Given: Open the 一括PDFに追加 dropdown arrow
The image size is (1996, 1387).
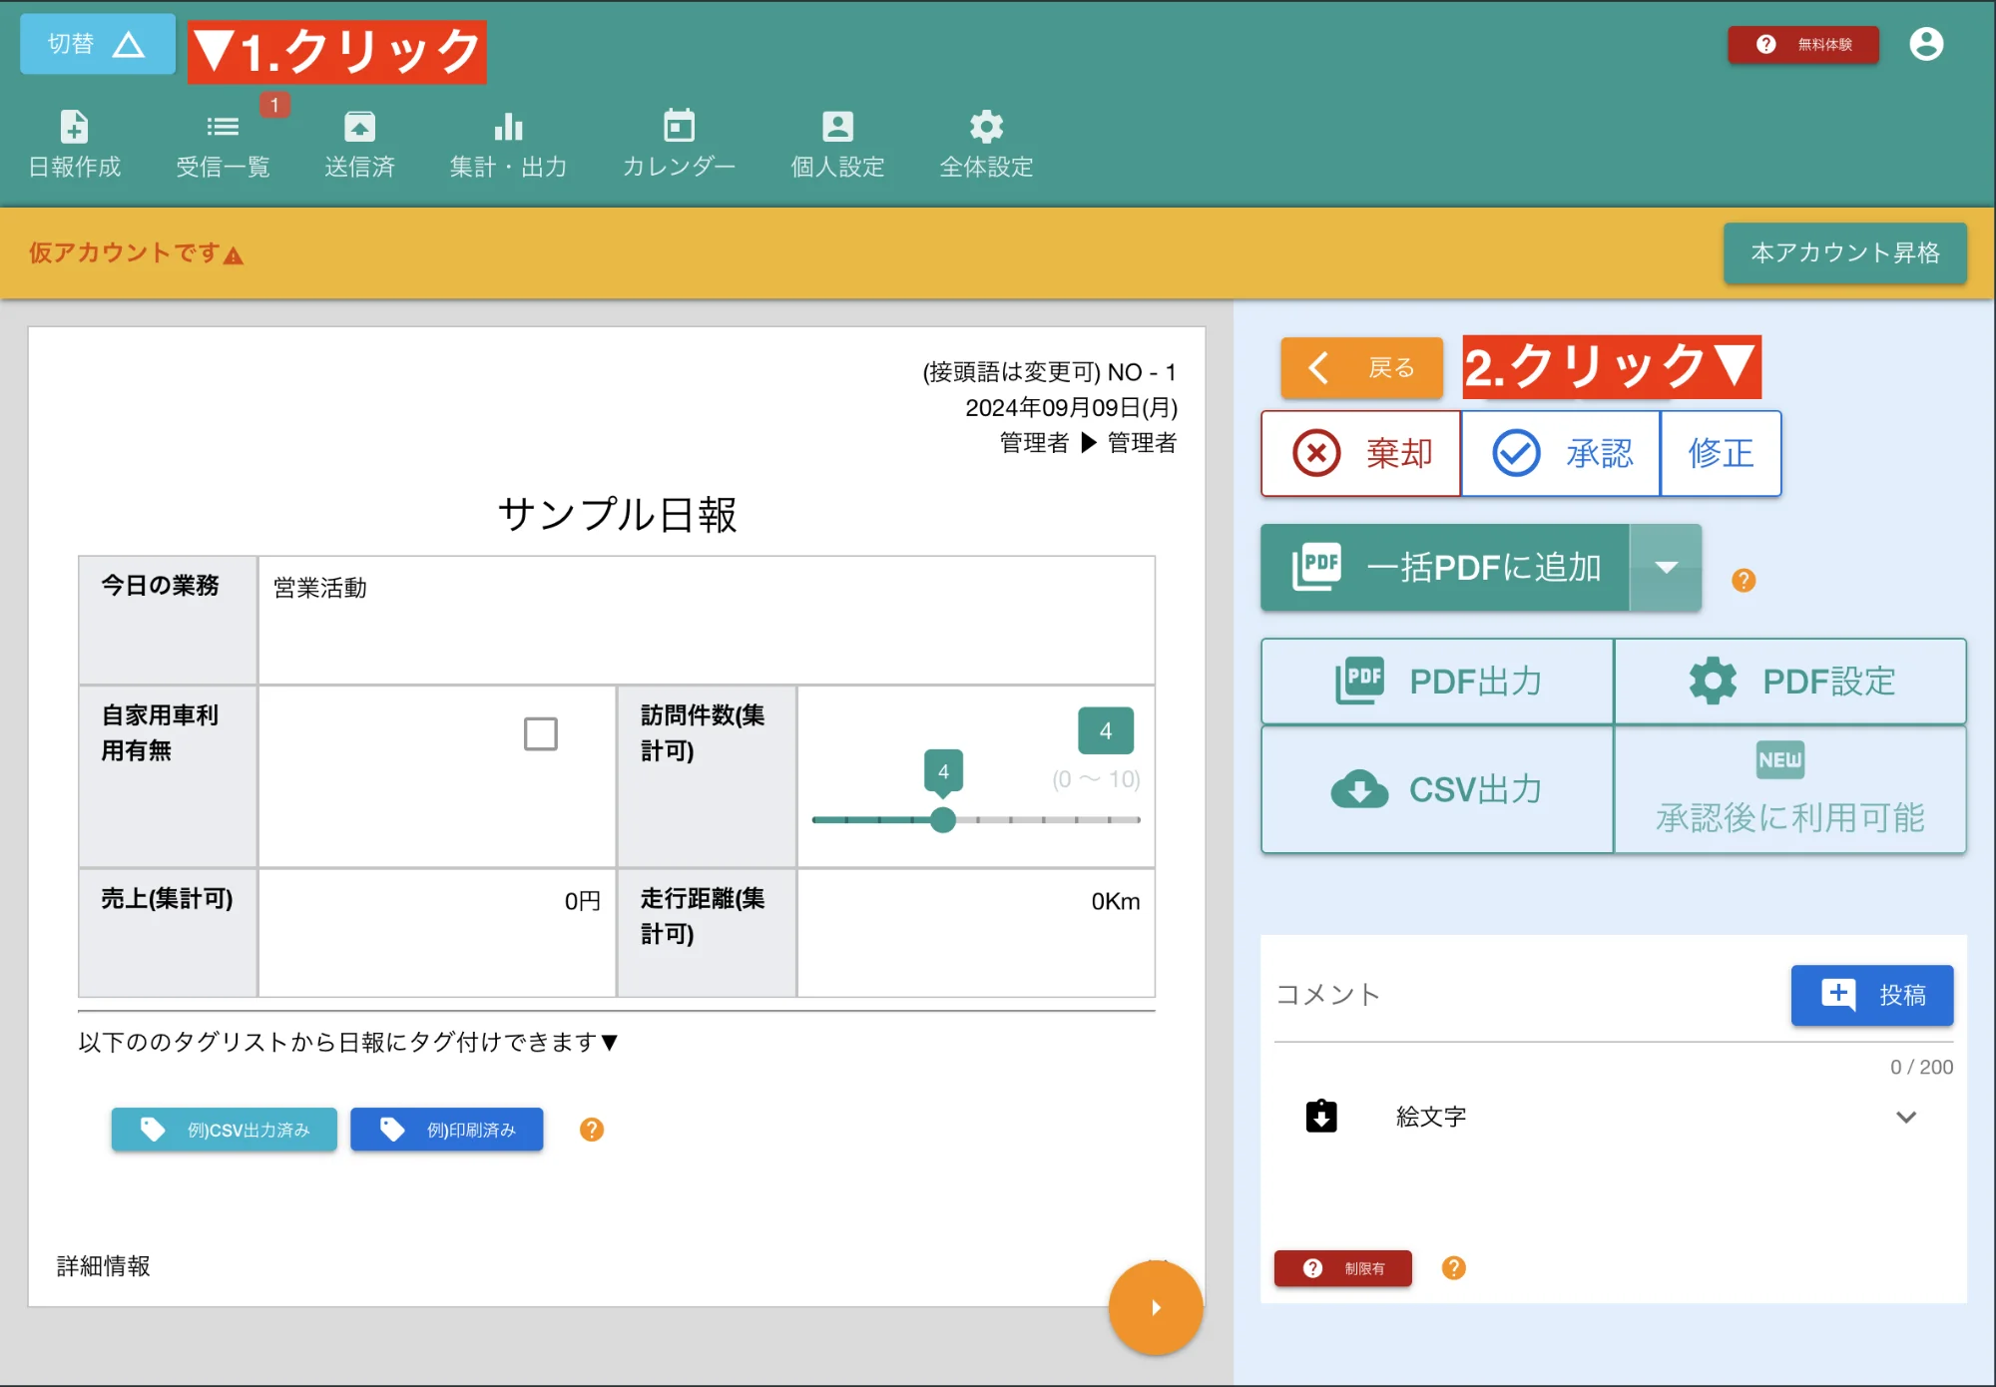Looking at the screenshot, I should tap(1667, 568).
